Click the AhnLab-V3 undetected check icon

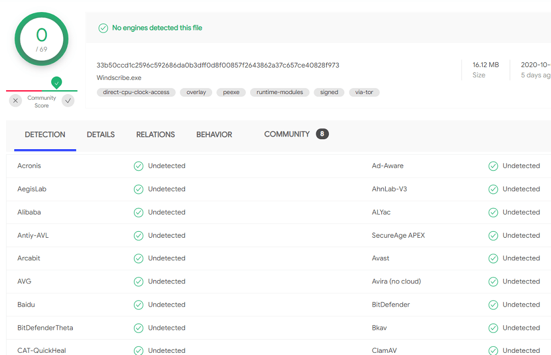click(x=493, y=189)
